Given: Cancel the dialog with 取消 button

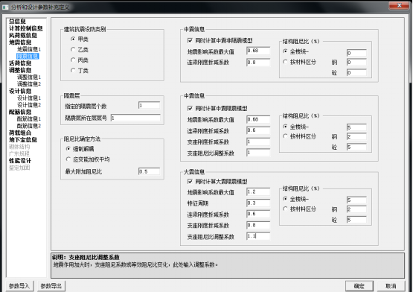Looking at the screenshot, I should [391, 286].
